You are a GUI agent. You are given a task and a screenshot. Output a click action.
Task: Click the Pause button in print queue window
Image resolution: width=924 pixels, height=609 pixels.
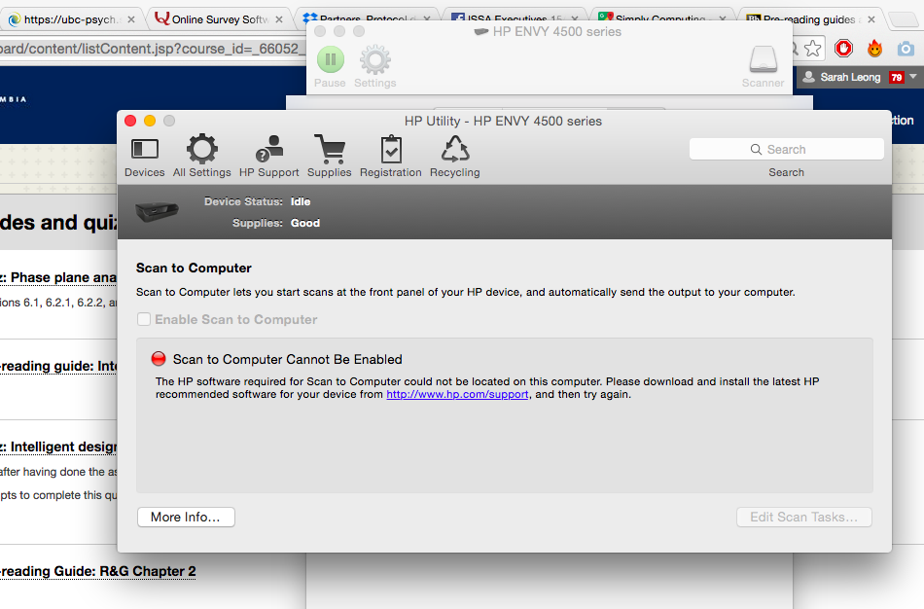pos(330,67)
